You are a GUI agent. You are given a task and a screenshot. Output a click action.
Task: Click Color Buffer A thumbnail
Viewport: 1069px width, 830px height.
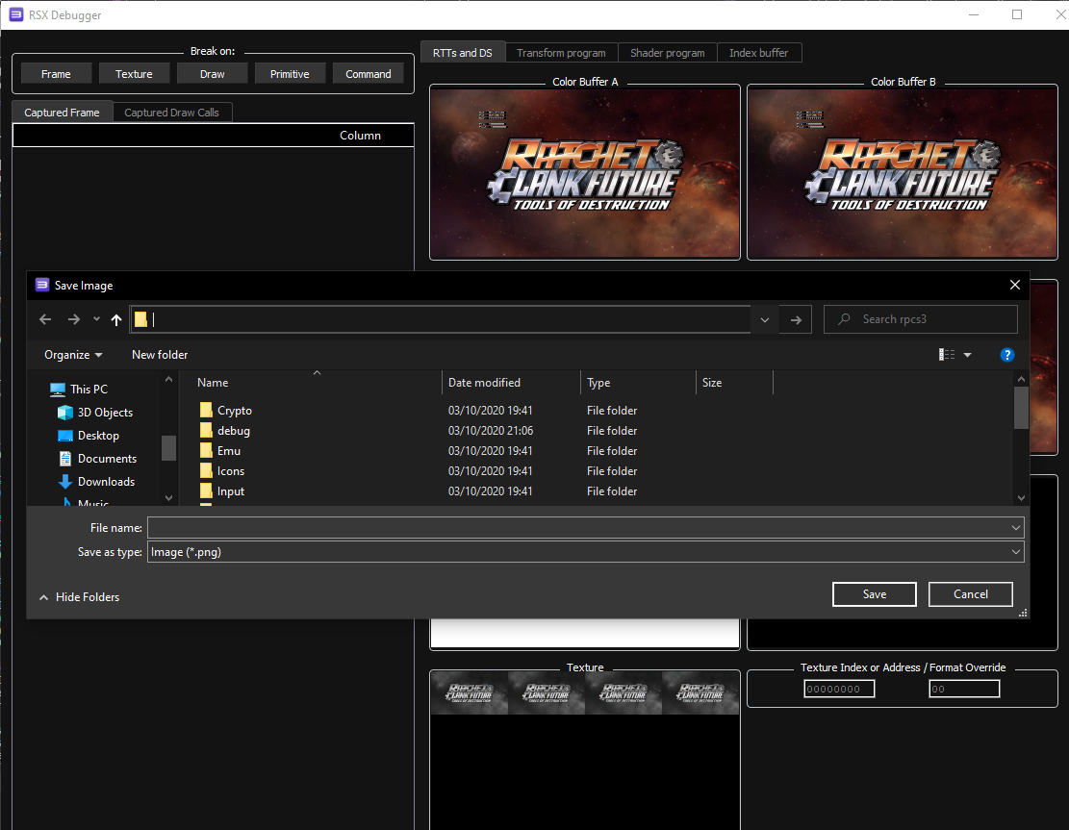tap(585, 173)
